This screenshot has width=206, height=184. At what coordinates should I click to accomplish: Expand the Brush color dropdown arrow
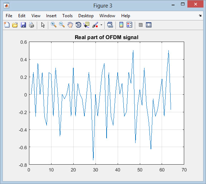[101, 25]
